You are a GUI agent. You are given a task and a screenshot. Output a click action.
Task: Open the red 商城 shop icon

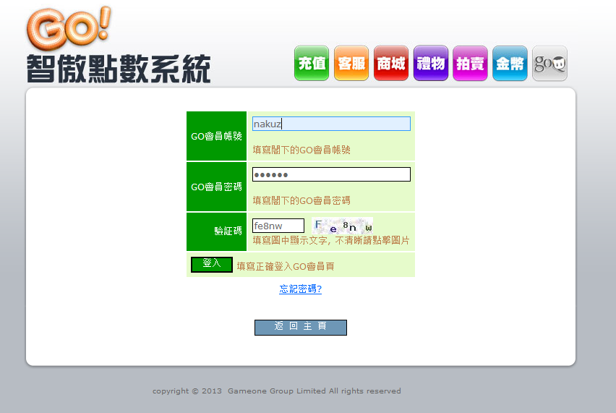click(391, 64)
